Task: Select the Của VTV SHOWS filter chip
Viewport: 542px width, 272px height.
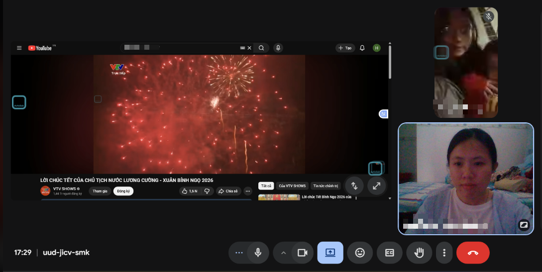Action: [293, 186]
